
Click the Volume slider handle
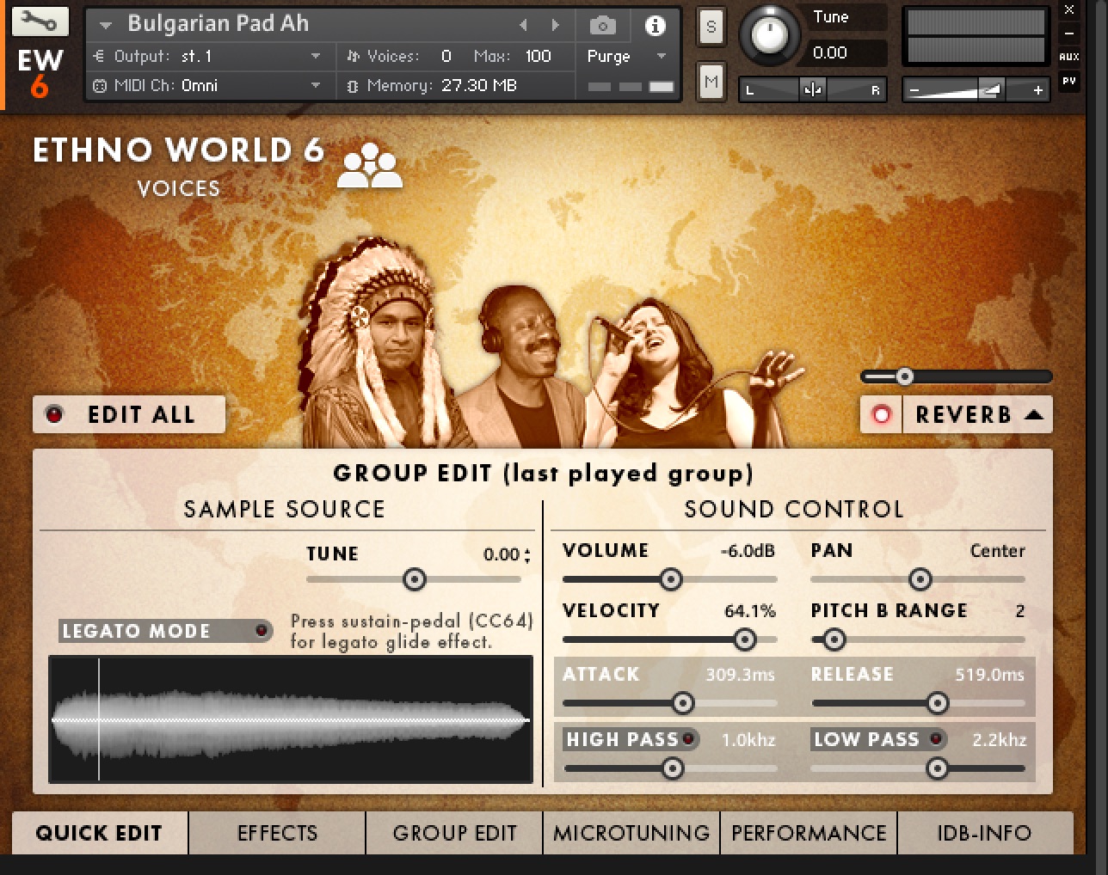coord(670,579)
